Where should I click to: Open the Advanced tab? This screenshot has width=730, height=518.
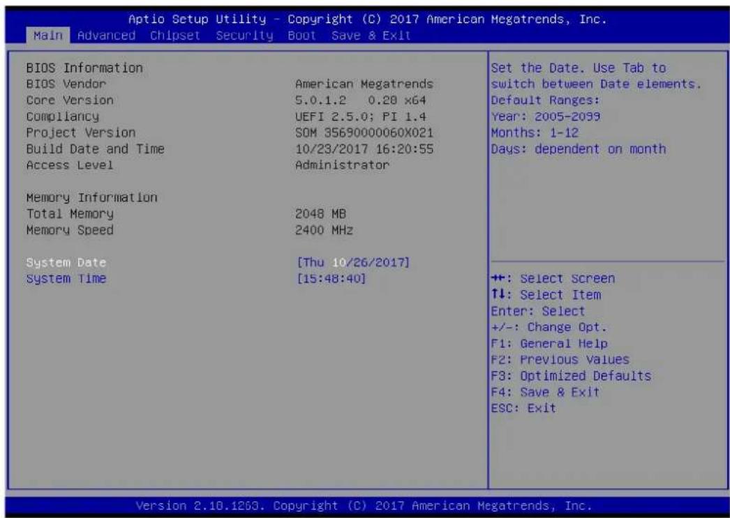[106, 36]
